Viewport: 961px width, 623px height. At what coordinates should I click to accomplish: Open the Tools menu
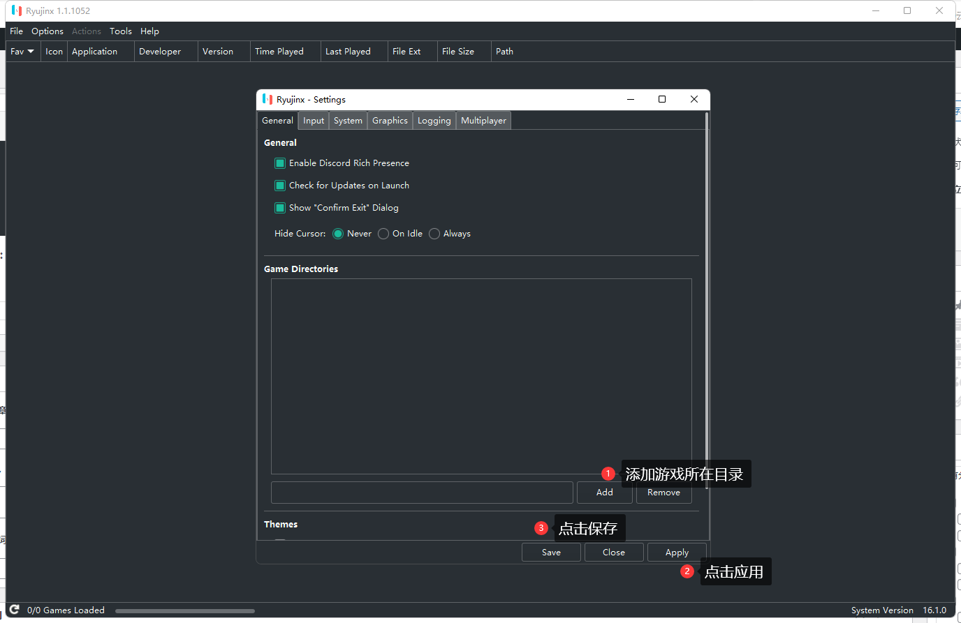tap(121, 31)
